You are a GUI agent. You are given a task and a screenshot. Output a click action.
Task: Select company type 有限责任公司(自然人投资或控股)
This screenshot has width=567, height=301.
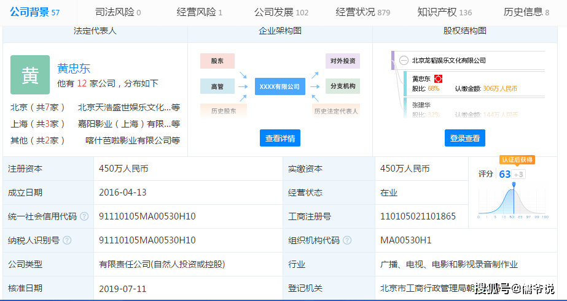click(x=162, y=265)
